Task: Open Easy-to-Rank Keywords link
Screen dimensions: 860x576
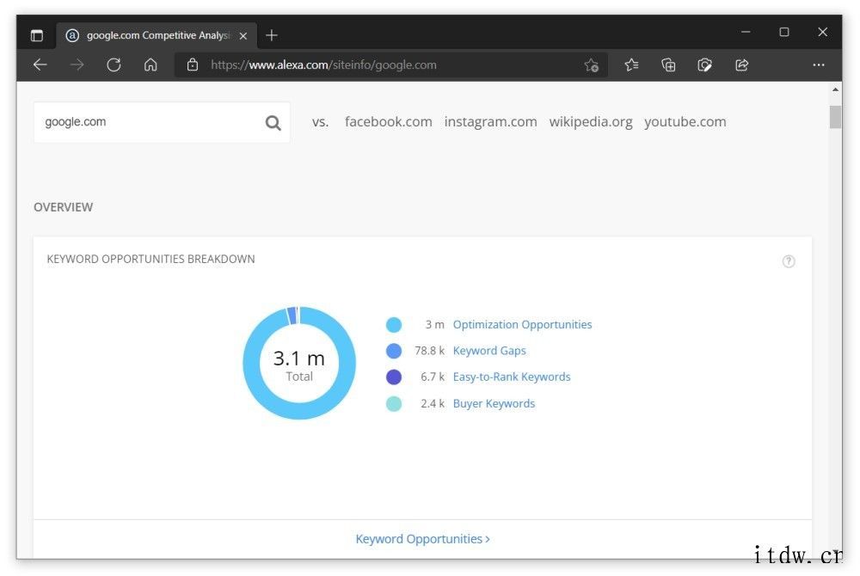Action: (512, 377)
